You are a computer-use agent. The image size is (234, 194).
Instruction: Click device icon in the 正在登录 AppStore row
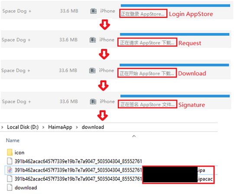94,11
